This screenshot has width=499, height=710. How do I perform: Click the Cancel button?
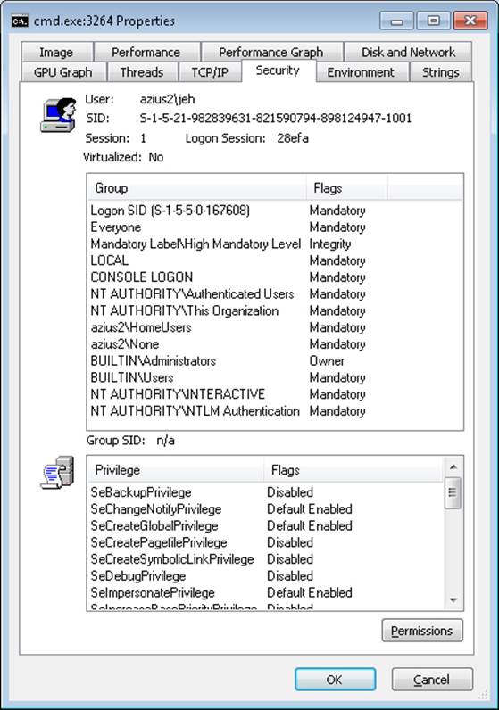click(x=432, y=679)
